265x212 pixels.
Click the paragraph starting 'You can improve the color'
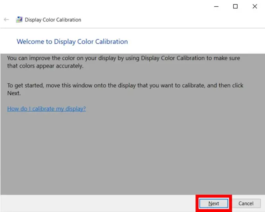(x=123, y=58)
